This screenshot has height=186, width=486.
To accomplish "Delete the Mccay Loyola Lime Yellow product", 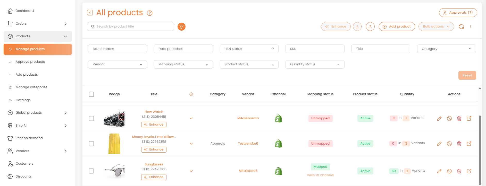I will 459,144.
